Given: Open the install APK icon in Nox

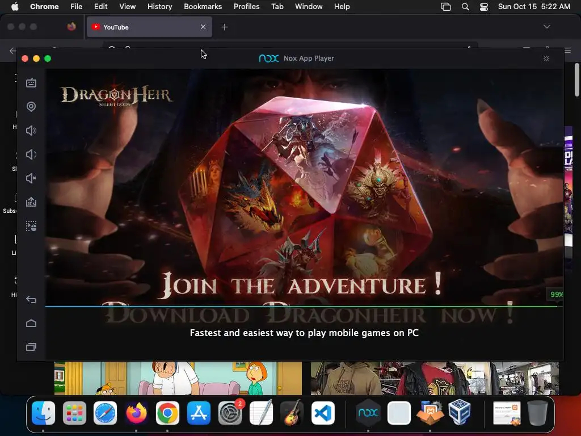Looking at the screenshot, I should (x=31, y=202).
